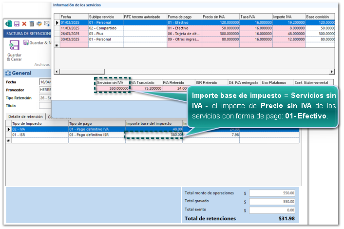Click the send by email envelope icon
Image resolution: width=344 pixels, height=229 pixels.
(x=47, y=23)
